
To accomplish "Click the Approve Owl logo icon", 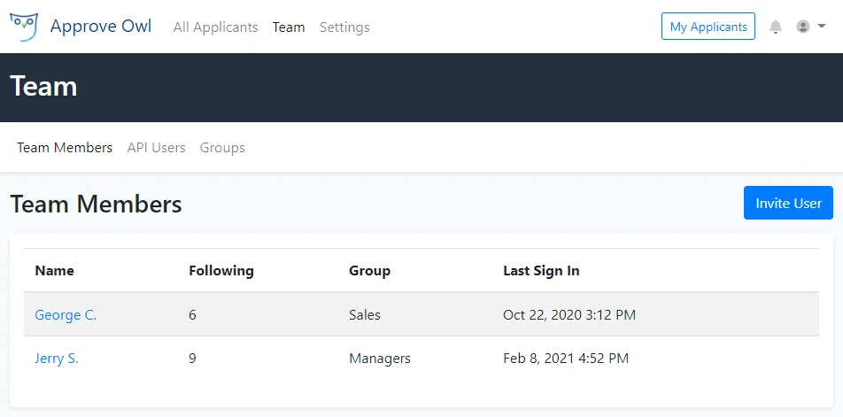I will click(25, 27).
